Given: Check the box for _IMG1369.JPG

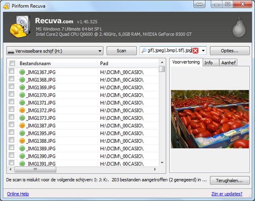Looking at the screenshot, I should pos(11,86).
